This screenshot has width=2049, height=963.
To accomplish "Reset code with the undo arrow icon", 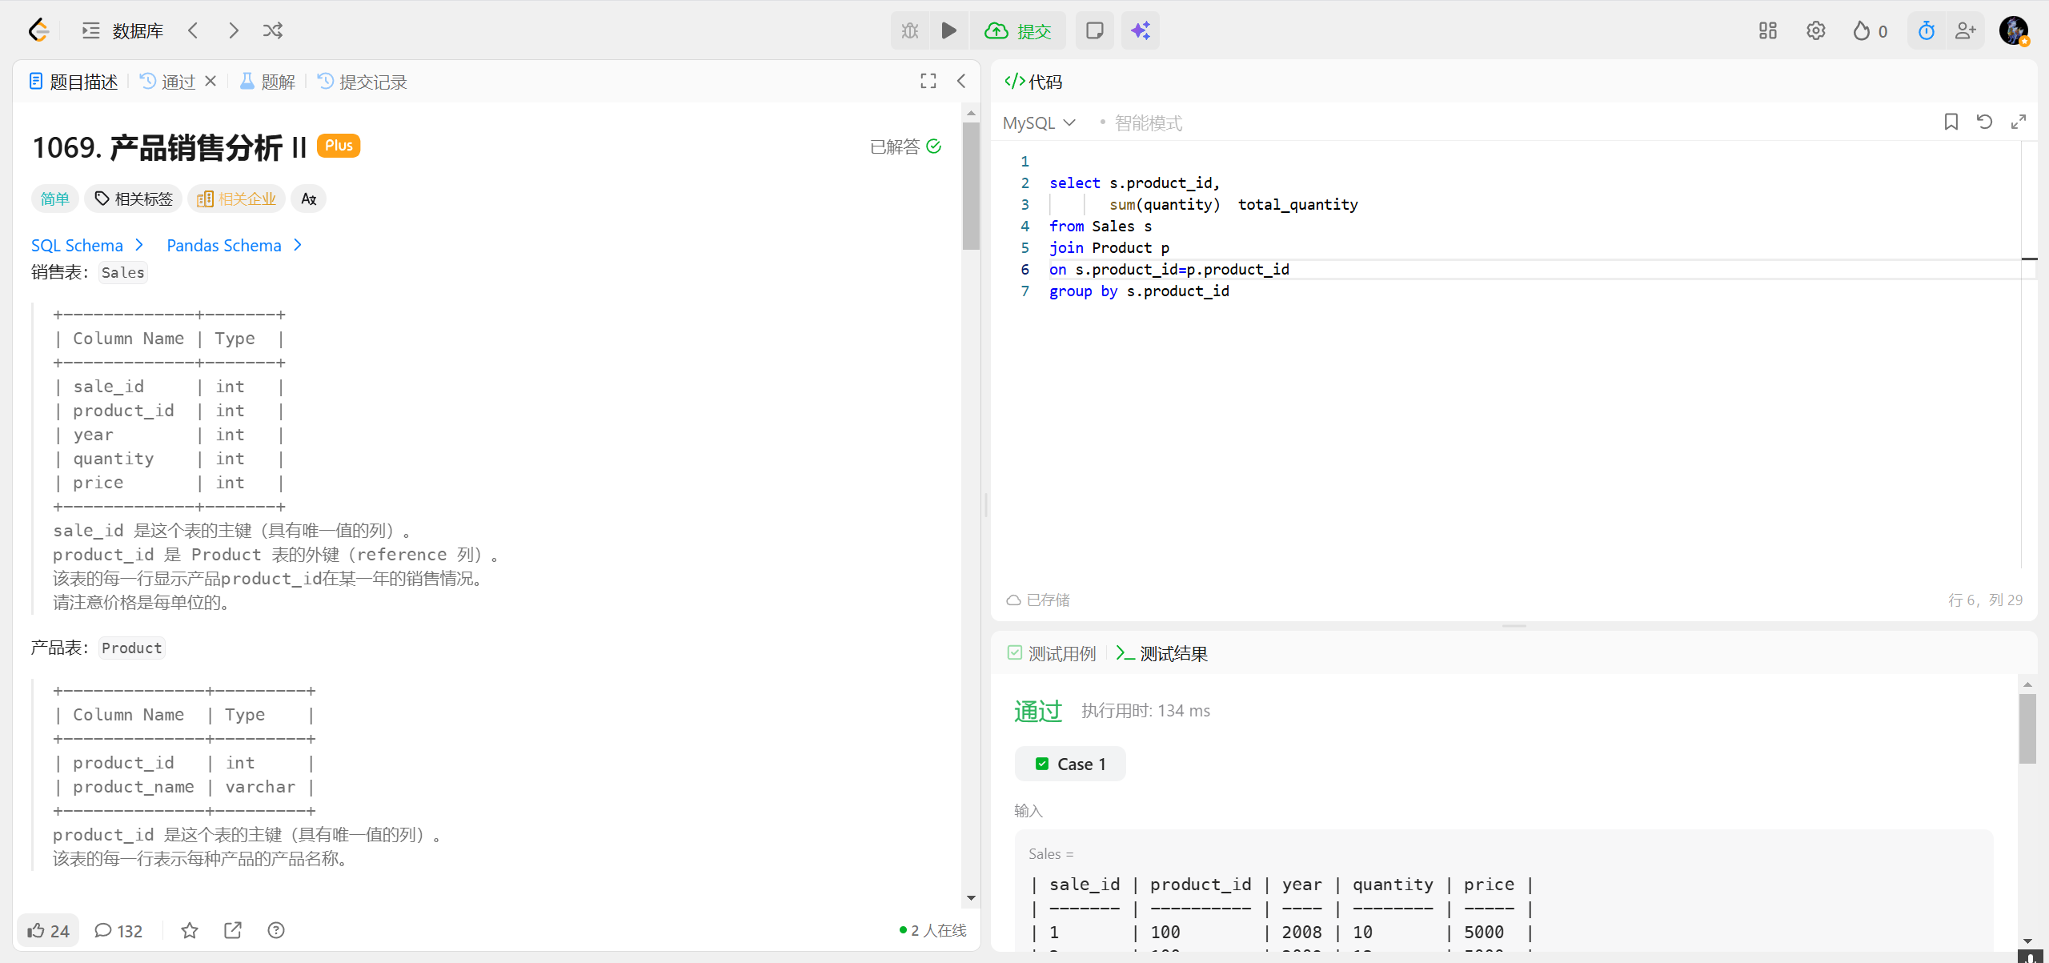I will [1984, 122].
